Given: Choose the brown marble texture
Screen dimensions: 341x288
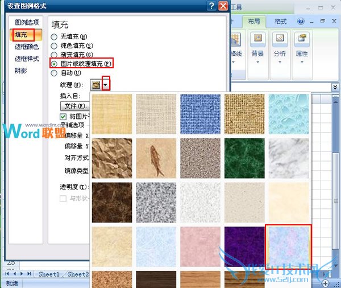Looking at the screenshot, I should tap(112, 203).
